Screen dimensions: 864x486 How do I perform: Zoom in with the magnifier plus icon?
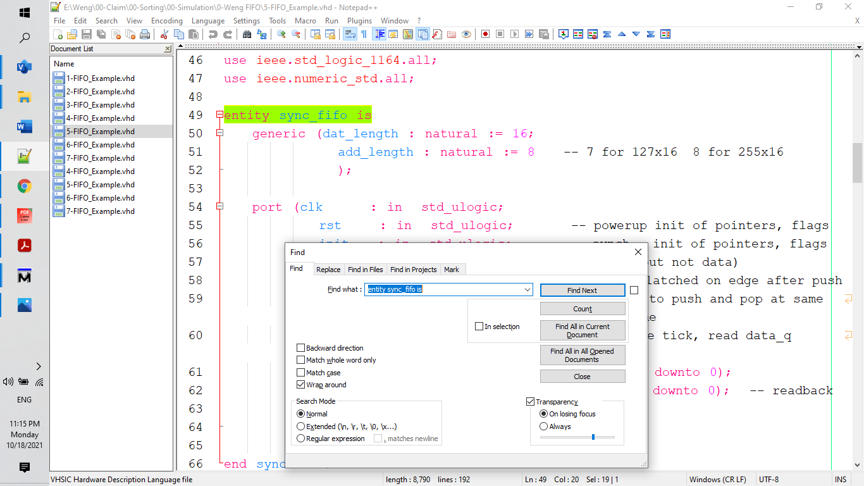tap(281, 34)
